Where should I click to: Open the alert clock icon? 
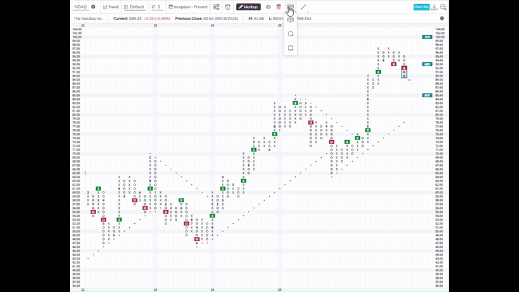(x=228, y=7)
